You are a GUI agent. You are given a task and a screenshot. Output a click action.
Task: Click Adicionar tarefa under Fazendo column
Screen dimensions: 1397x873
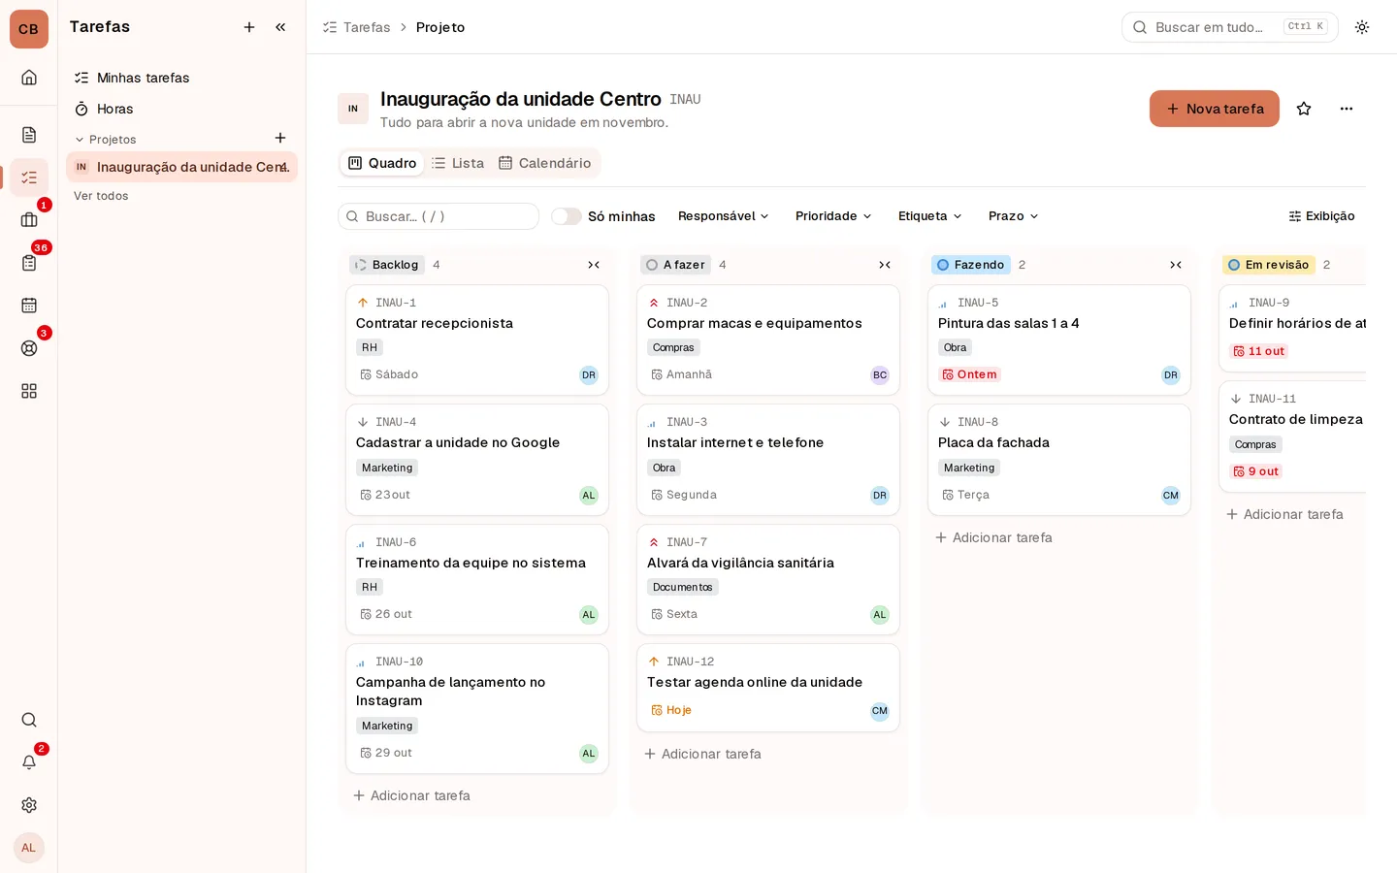(993, 537)
